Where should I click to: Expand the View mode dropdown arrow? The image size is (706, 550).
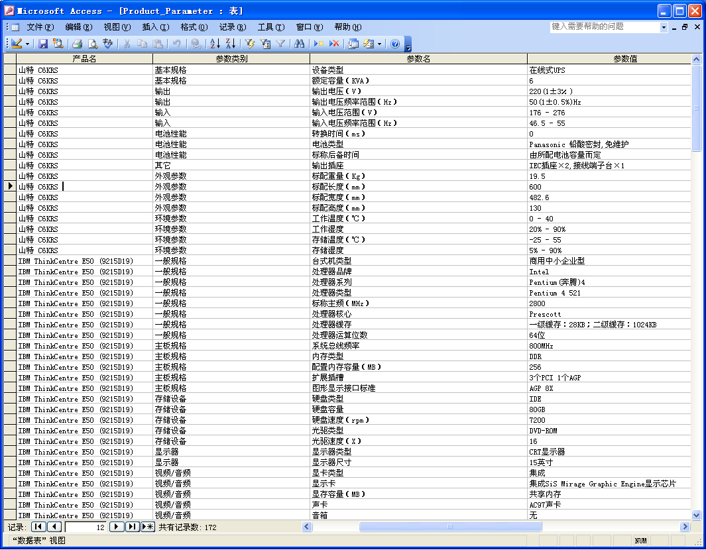pyautogui.click(x=27, y=44)
